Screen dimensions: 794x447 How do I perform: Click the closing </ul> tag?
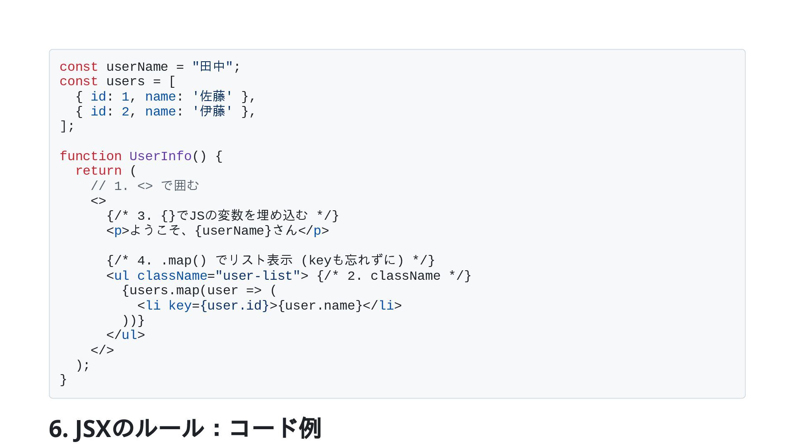(126, 335)
